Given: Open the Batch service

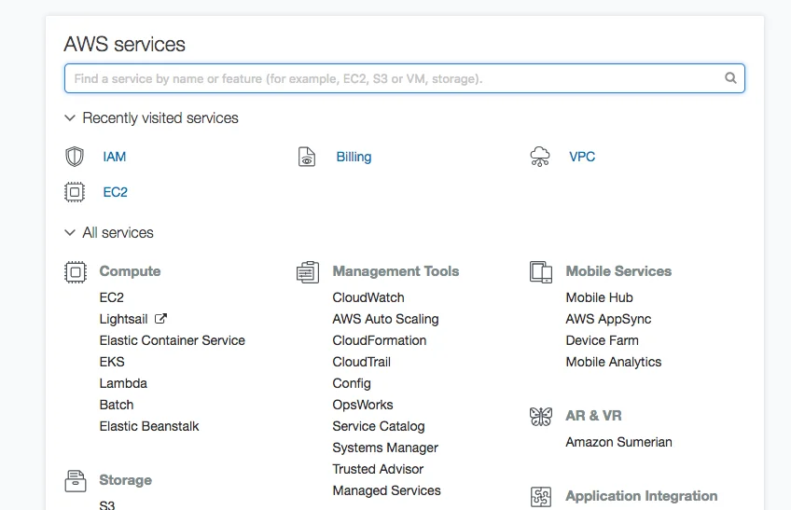Looking at the screenshot, I should [117, 405].
